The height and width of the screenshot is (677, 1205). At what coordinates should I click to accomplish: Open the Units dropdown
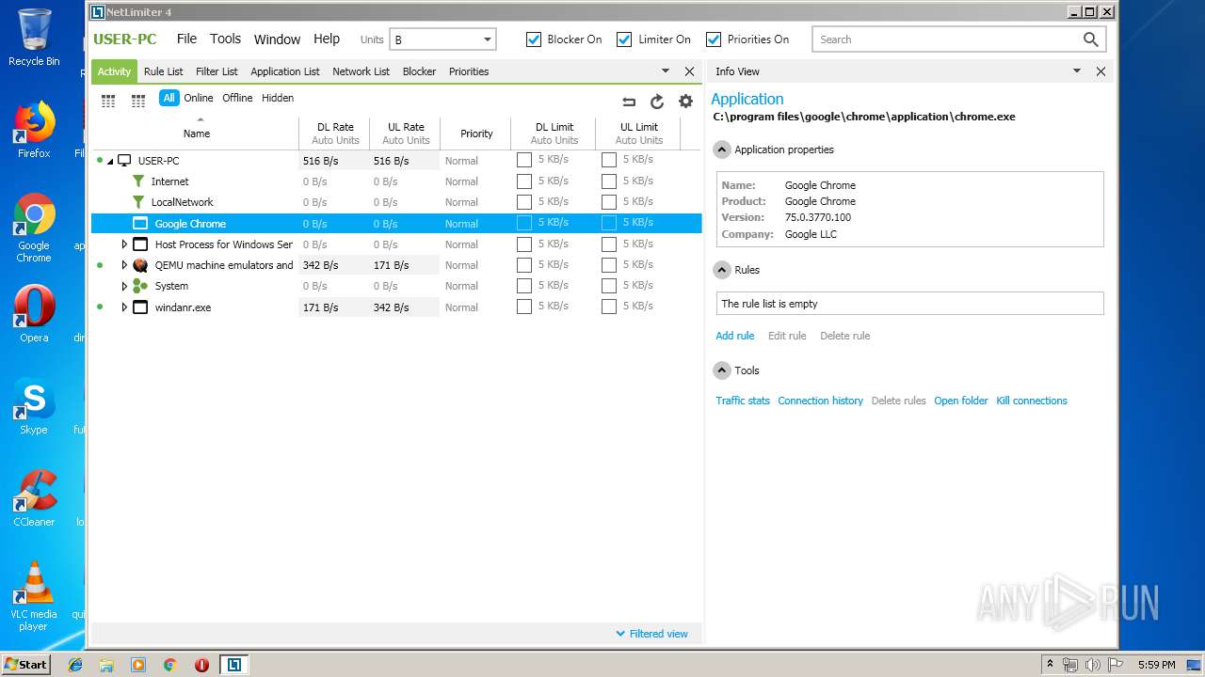point(442,39)
